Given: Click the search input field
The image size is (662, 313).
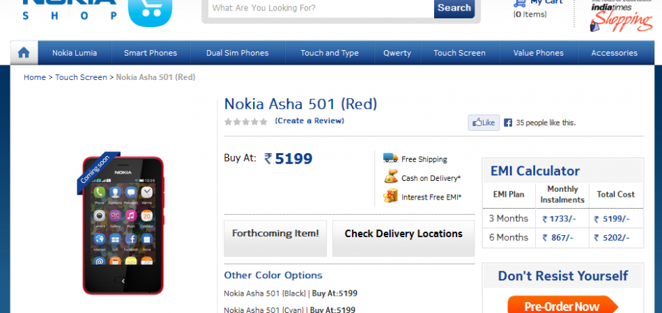Looking at the screenshot, I should (319, 8).
